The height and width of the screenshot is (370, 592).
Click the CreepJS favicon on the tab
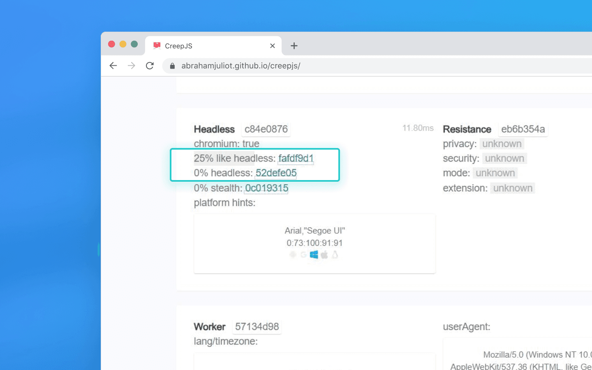[156, 46]
